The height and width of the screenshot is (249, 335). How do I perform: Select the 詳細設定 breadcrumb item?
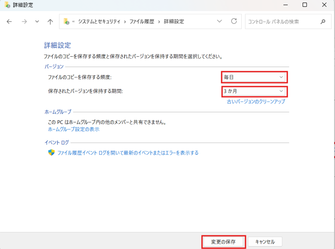pyautogui.click(x=174, y=22)
